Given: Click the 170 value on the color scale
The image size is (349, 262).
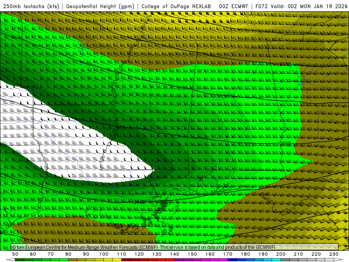Looking at the screenshot, I should pos(228,254).
